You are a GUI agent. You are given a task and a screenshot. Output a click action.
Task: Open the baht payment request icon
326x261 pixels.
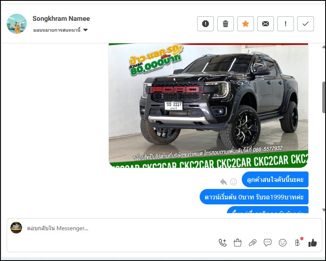[x=298, y=243]
